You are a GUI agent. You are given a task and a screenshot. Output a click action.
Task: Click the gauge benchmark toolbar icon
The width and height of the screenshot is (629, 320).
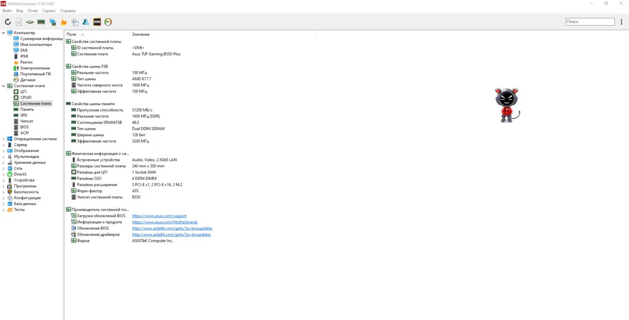(x=108, y=22)
